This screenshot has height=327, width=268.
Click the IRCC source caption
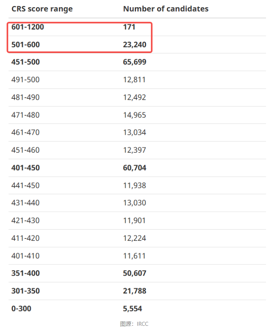tap(134, 324)
